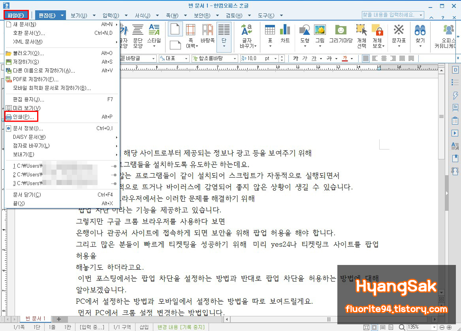Set portrait page orientation icon
Screen dimensions: 461x331
tap(175, 29)
